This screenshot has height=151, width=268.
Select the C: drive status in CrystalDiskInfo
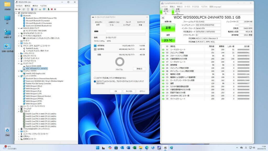coord(166,12)
